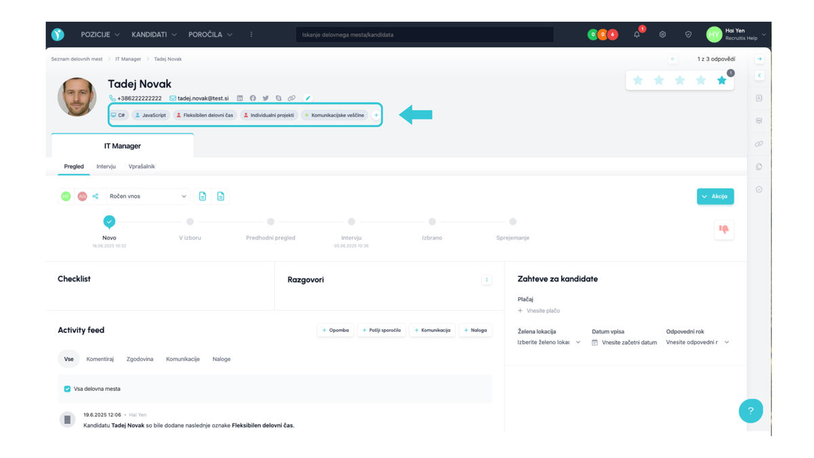Viewport: 814px width, 458px height.
Task: Click the documents copy icon in right sidebar
Action: 759,166
